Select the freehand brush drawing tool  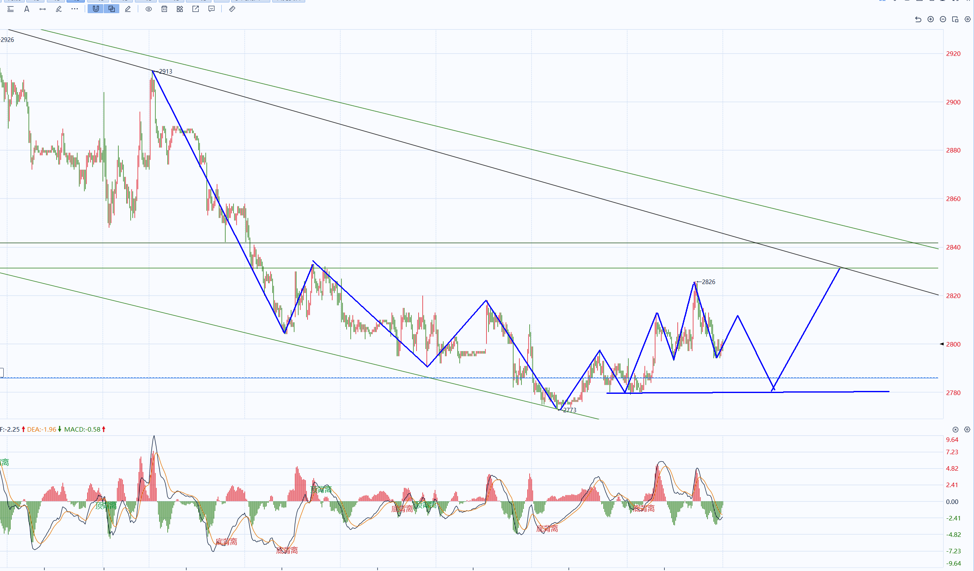point(59,9)
